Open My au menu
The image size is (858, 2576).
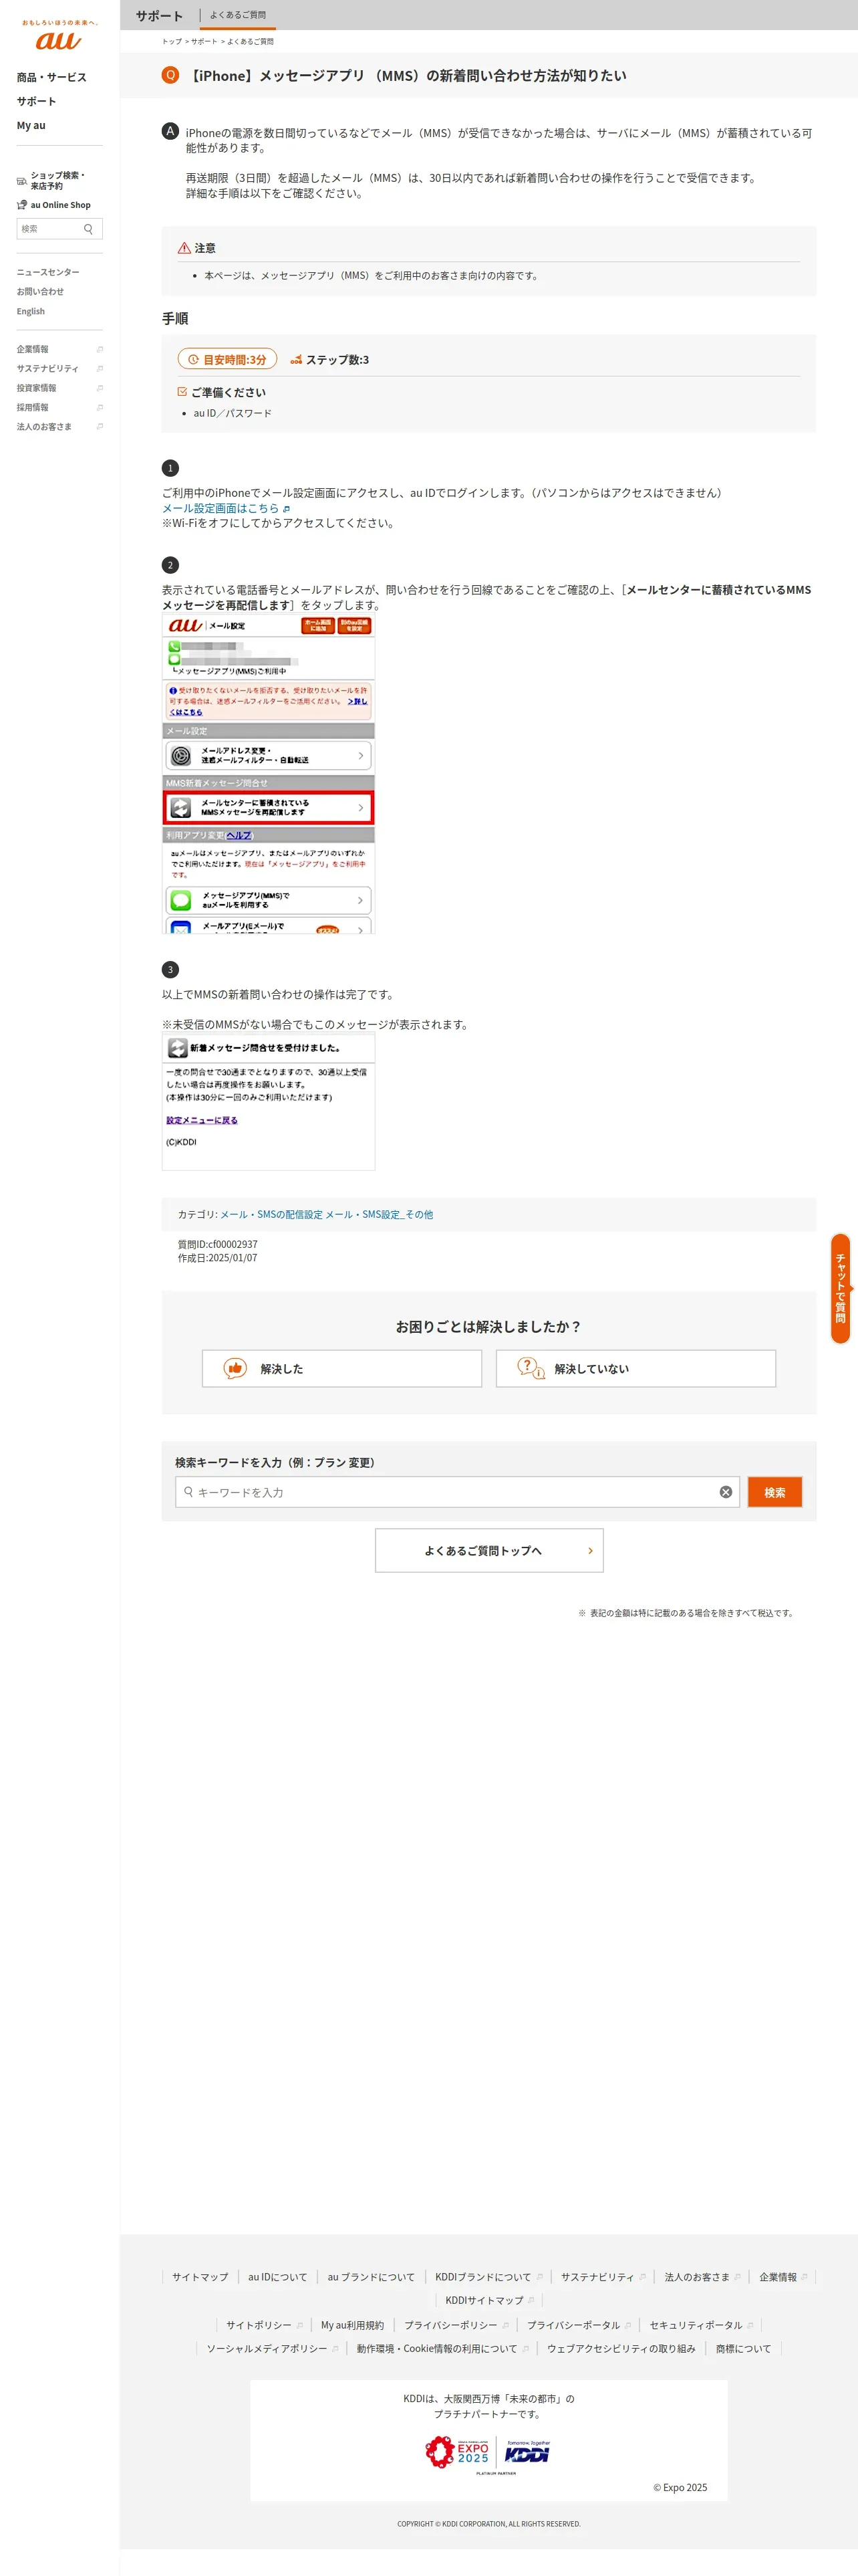(31, 125)
